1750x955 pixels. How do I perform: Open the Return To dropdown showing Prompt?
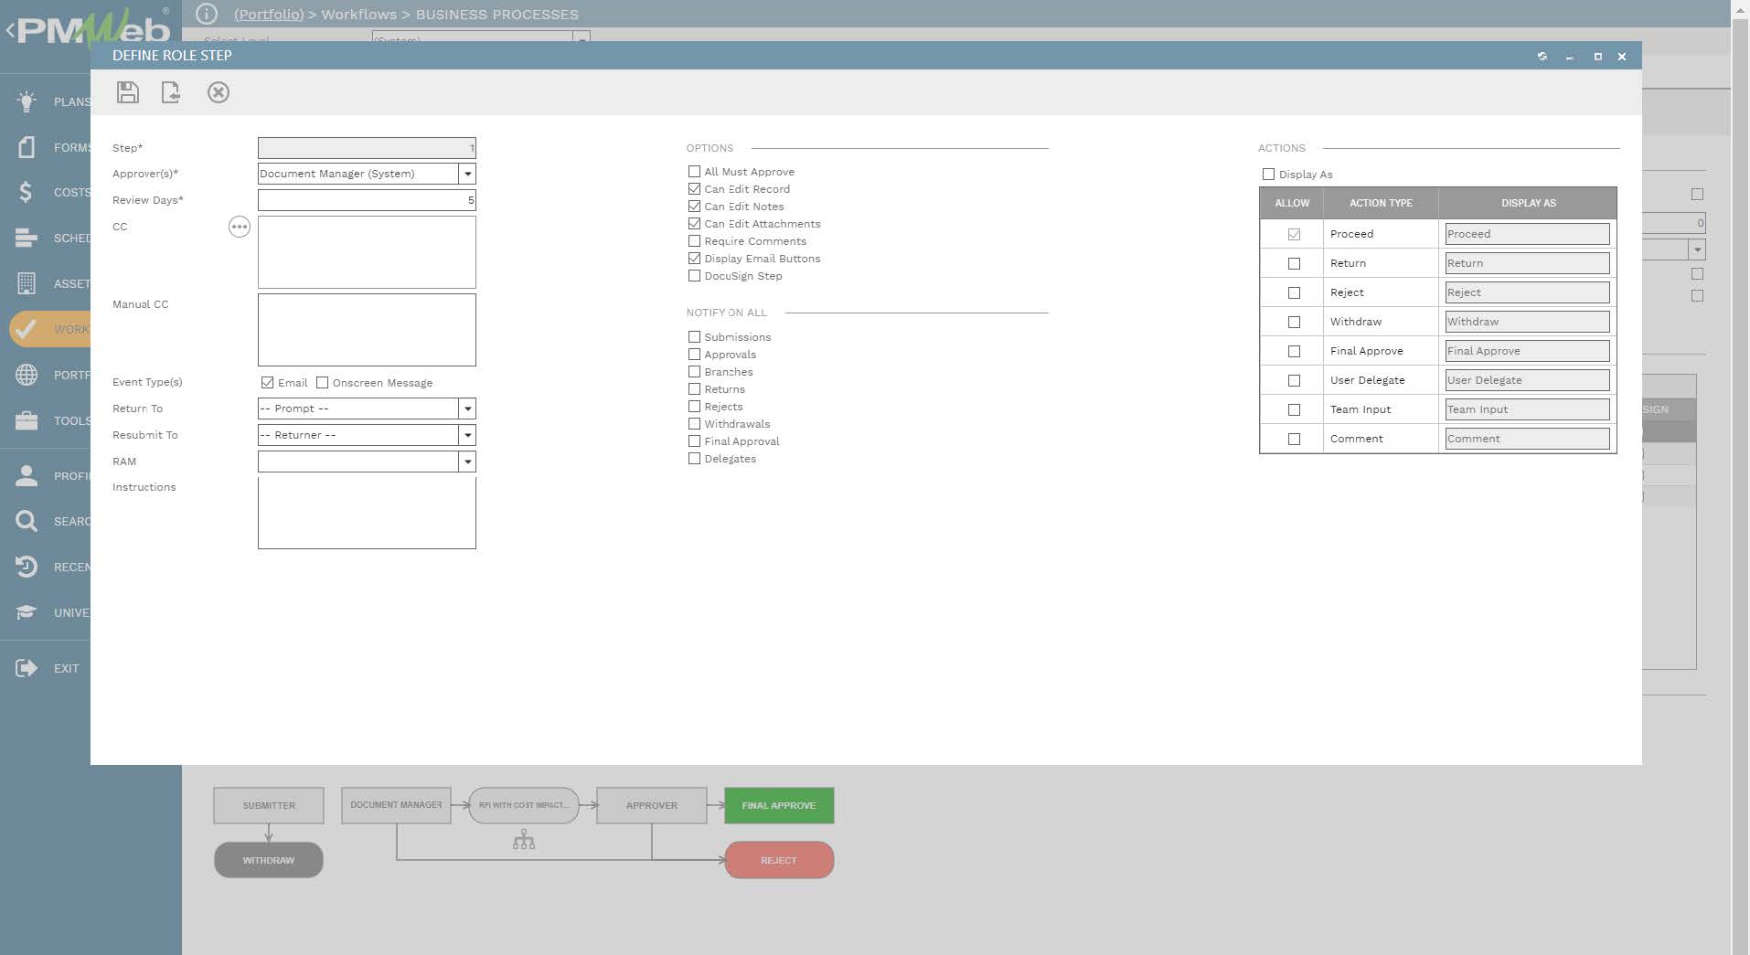pyautogui.click(x=467, y=409)
